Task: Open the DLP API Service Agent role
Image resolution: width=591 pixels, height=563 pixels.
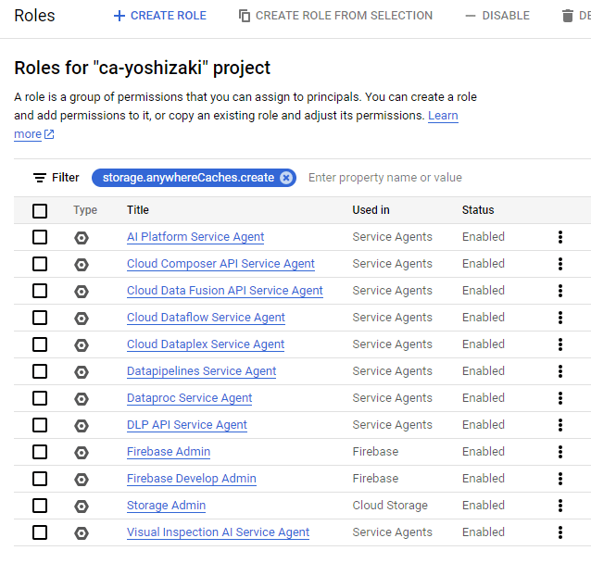Action: point(186,425)
